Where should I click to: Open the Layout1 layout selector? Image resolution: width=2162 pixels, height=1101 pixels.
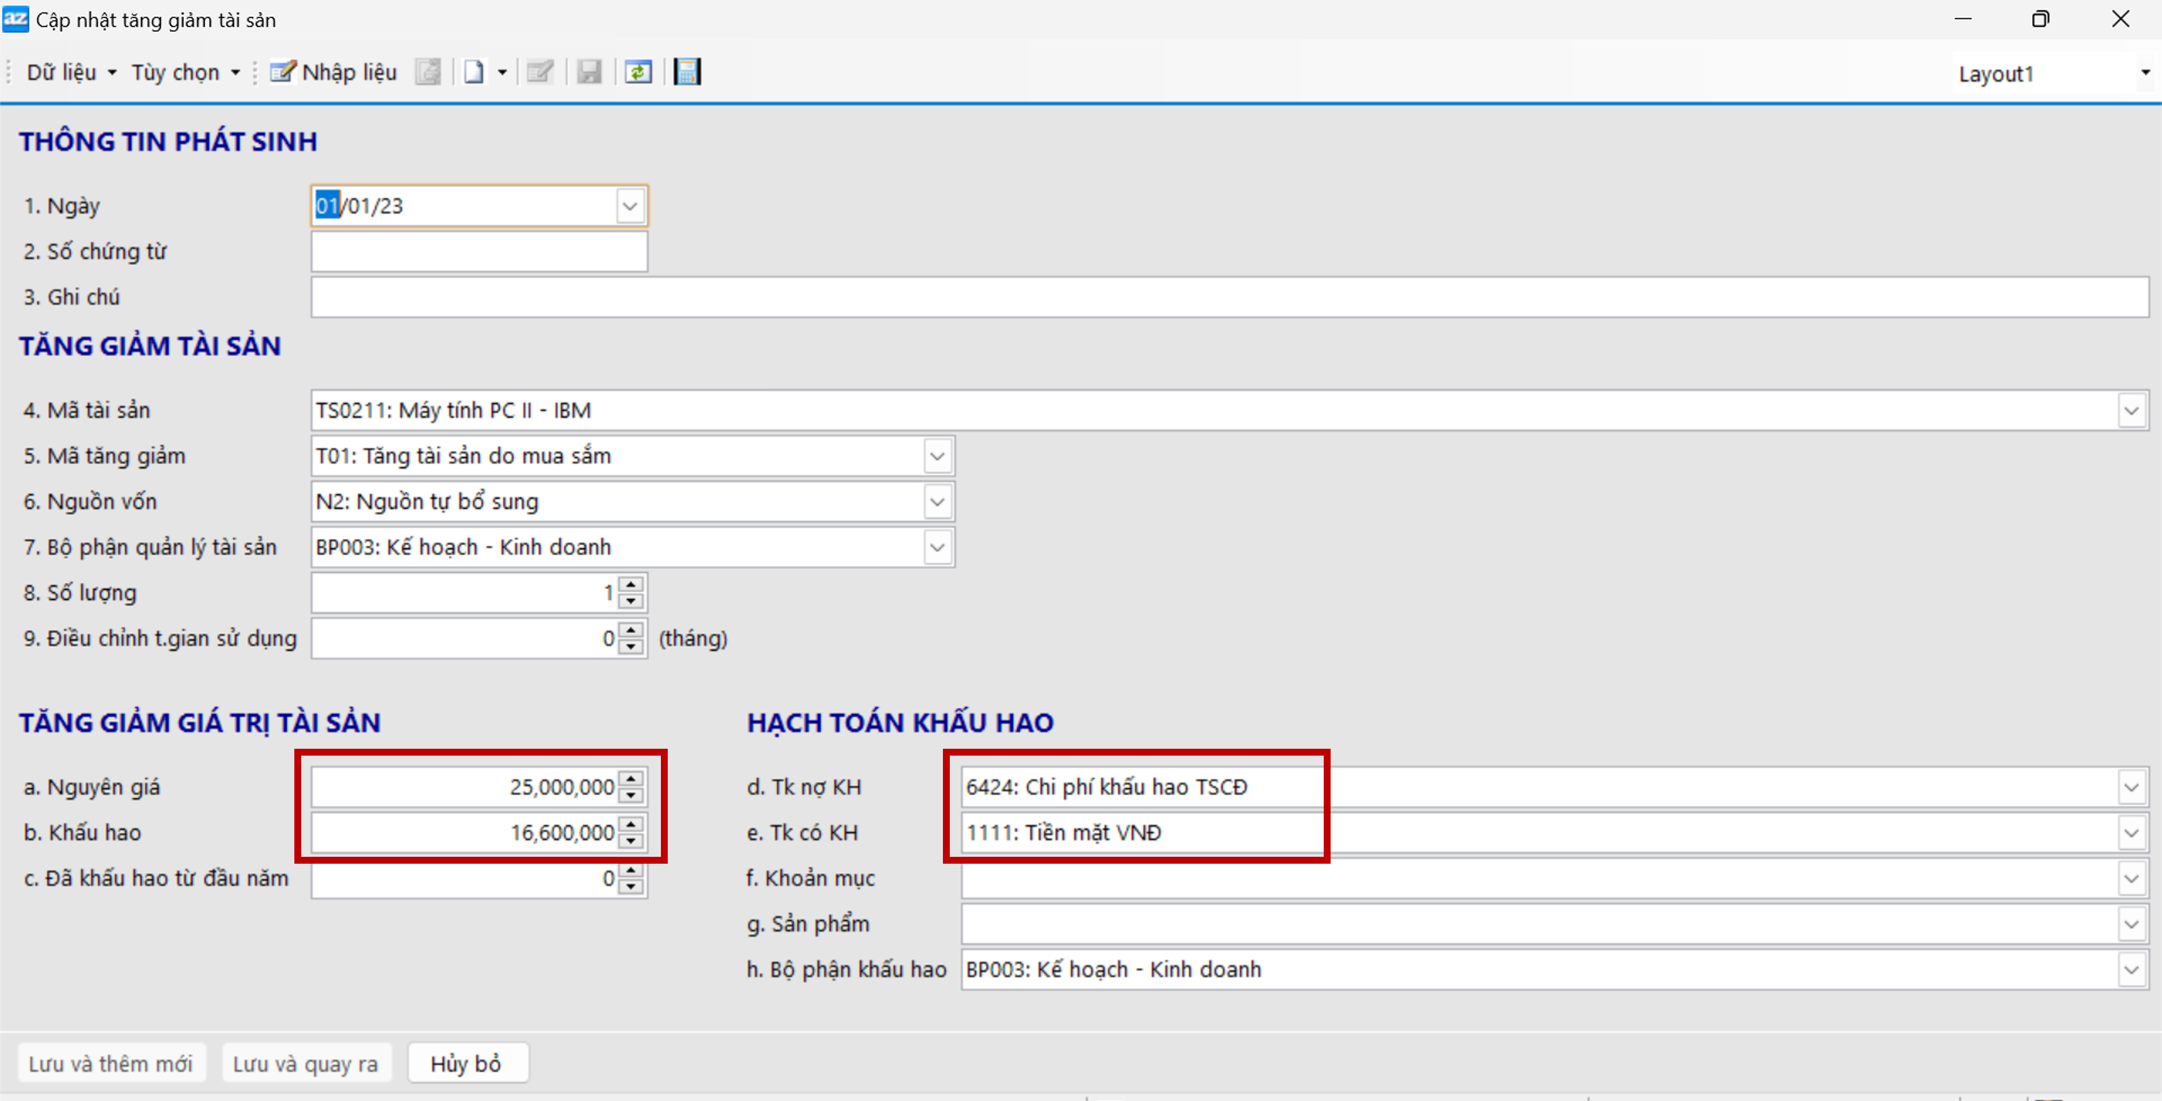[x=2145, y=73]
